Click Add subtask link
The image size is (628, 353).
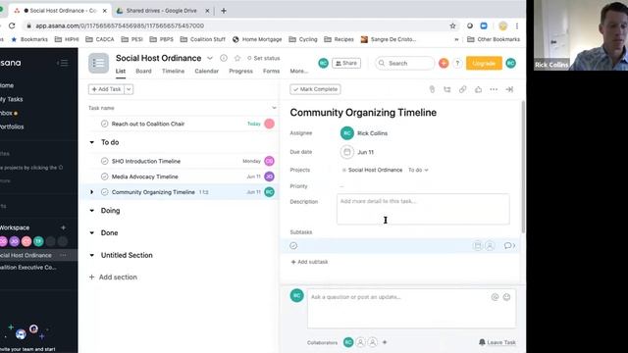309,262
